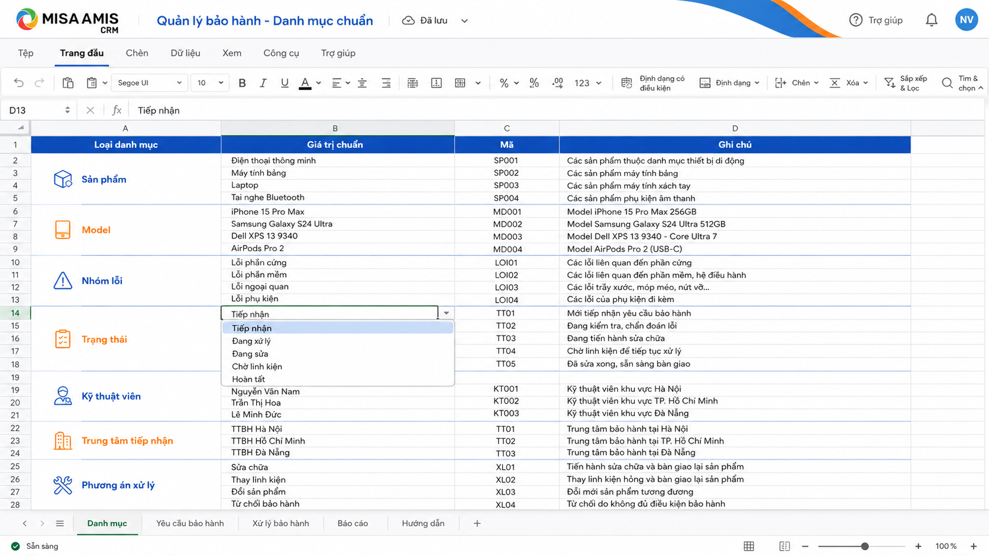Click the zoom slider handle

point(865,547)
